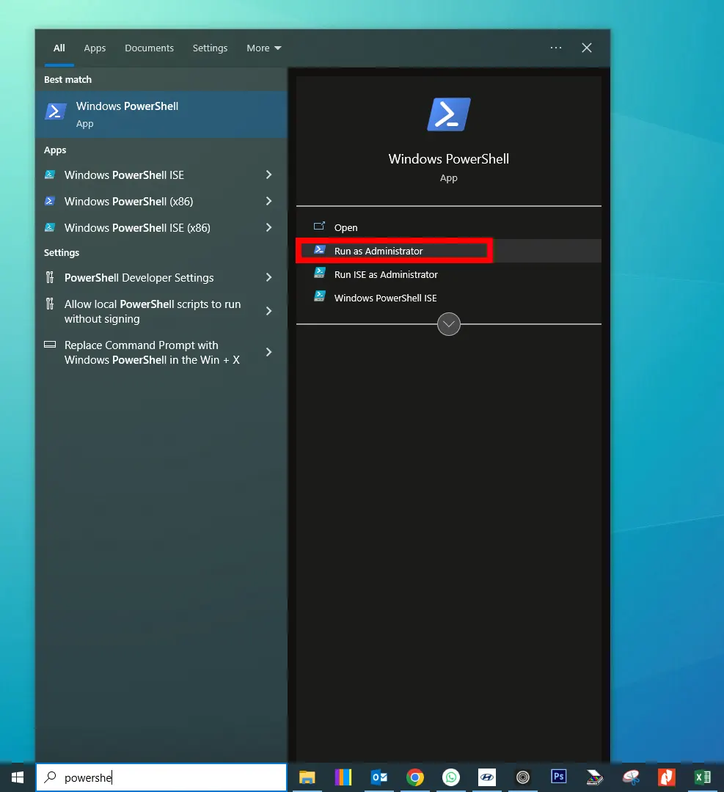Open Windows PowerShell best match result

(161, 114)
